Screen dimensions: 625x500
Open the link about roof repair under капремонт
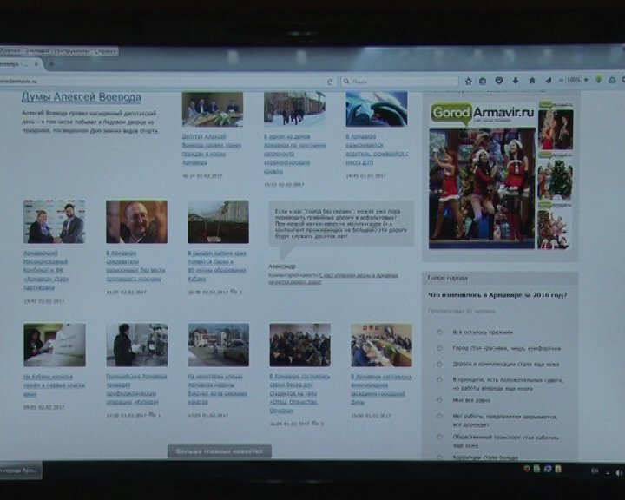click(295, 154)
